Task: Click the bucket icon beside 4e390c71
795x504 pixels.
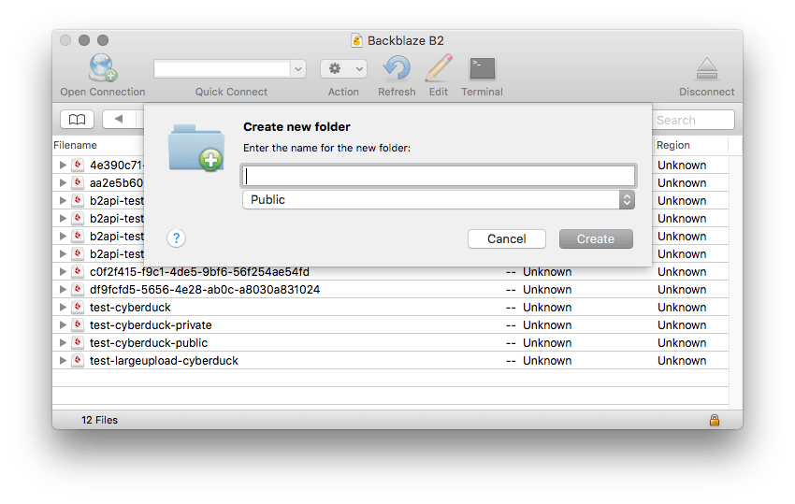Action: click(77, 165)
